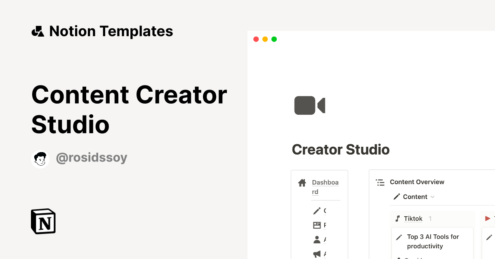Click the pencil icon on Top 3 AI Tools card
The height and width of the screenshot is (259, 495).
click(x=399, y=237)
